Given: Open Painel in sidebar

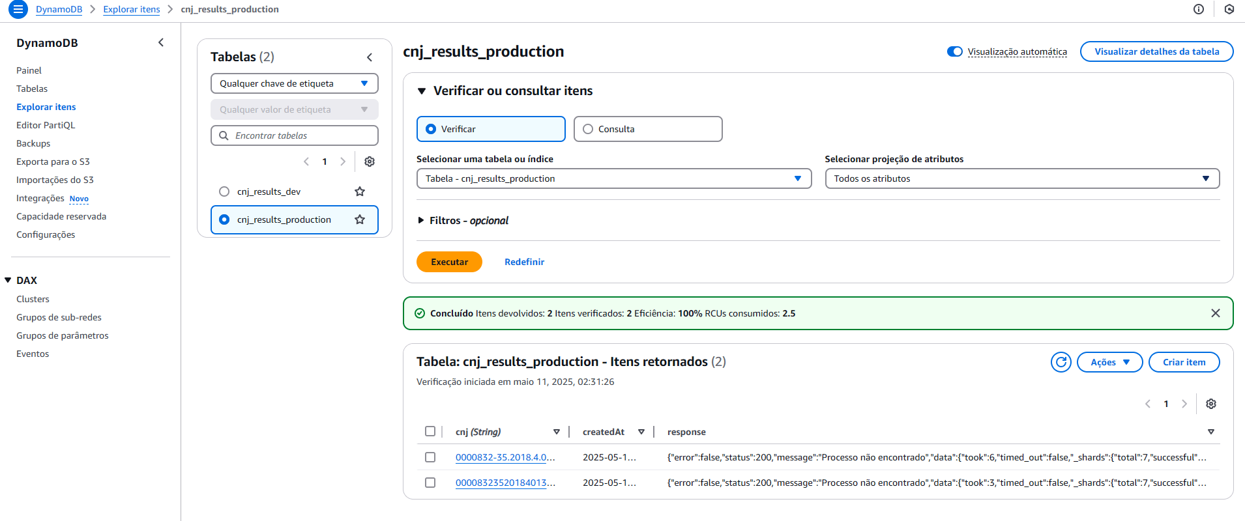Looking at the screenshot, I should (29, 70).
